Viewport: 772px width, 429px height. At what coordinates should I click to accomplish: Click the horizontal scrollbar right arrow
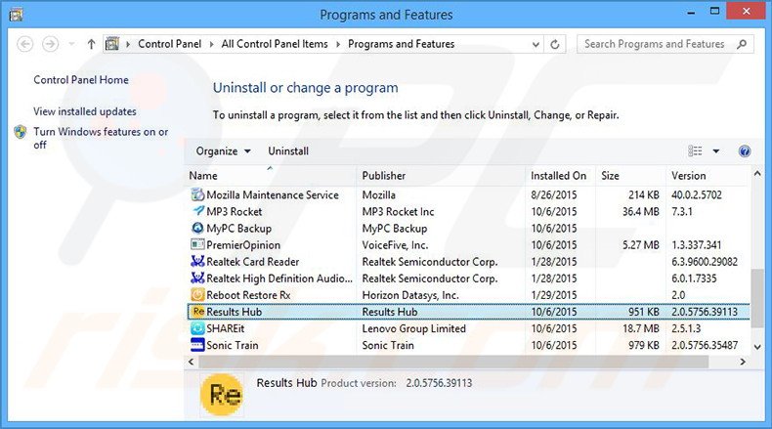point(743,362)
